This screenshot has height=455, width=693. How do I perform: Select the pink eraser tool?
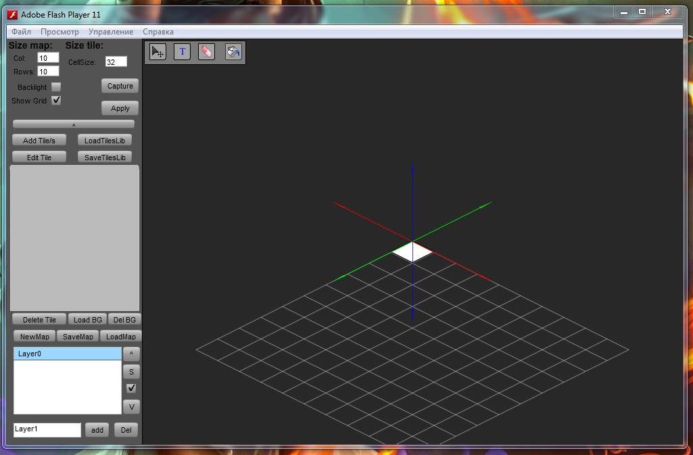(x=206, y=51)
